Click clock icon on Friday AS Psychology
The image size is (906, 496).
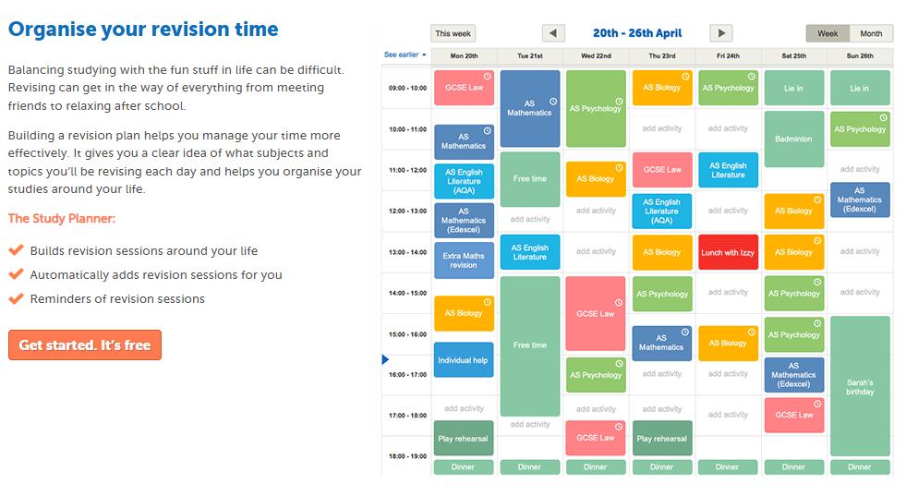pos(753,77)
